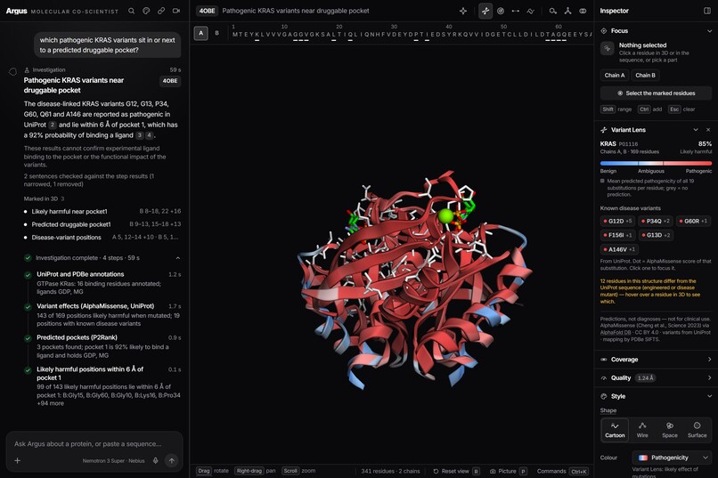Send the message with the up-arrow button
Screen dimensions: 718x478
[172, 460]
